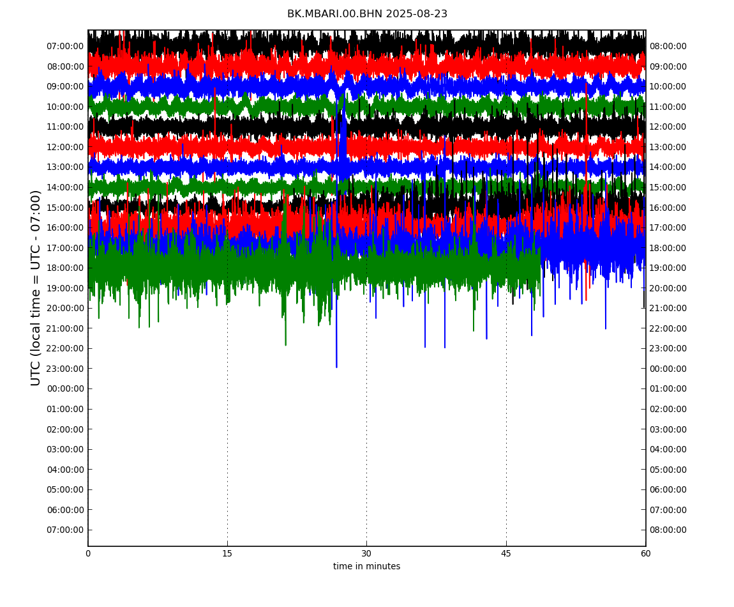Click right-axis time label 13:00:00
Image resolution: width=734 pixels, height=607 pixels.
[668, 147]
